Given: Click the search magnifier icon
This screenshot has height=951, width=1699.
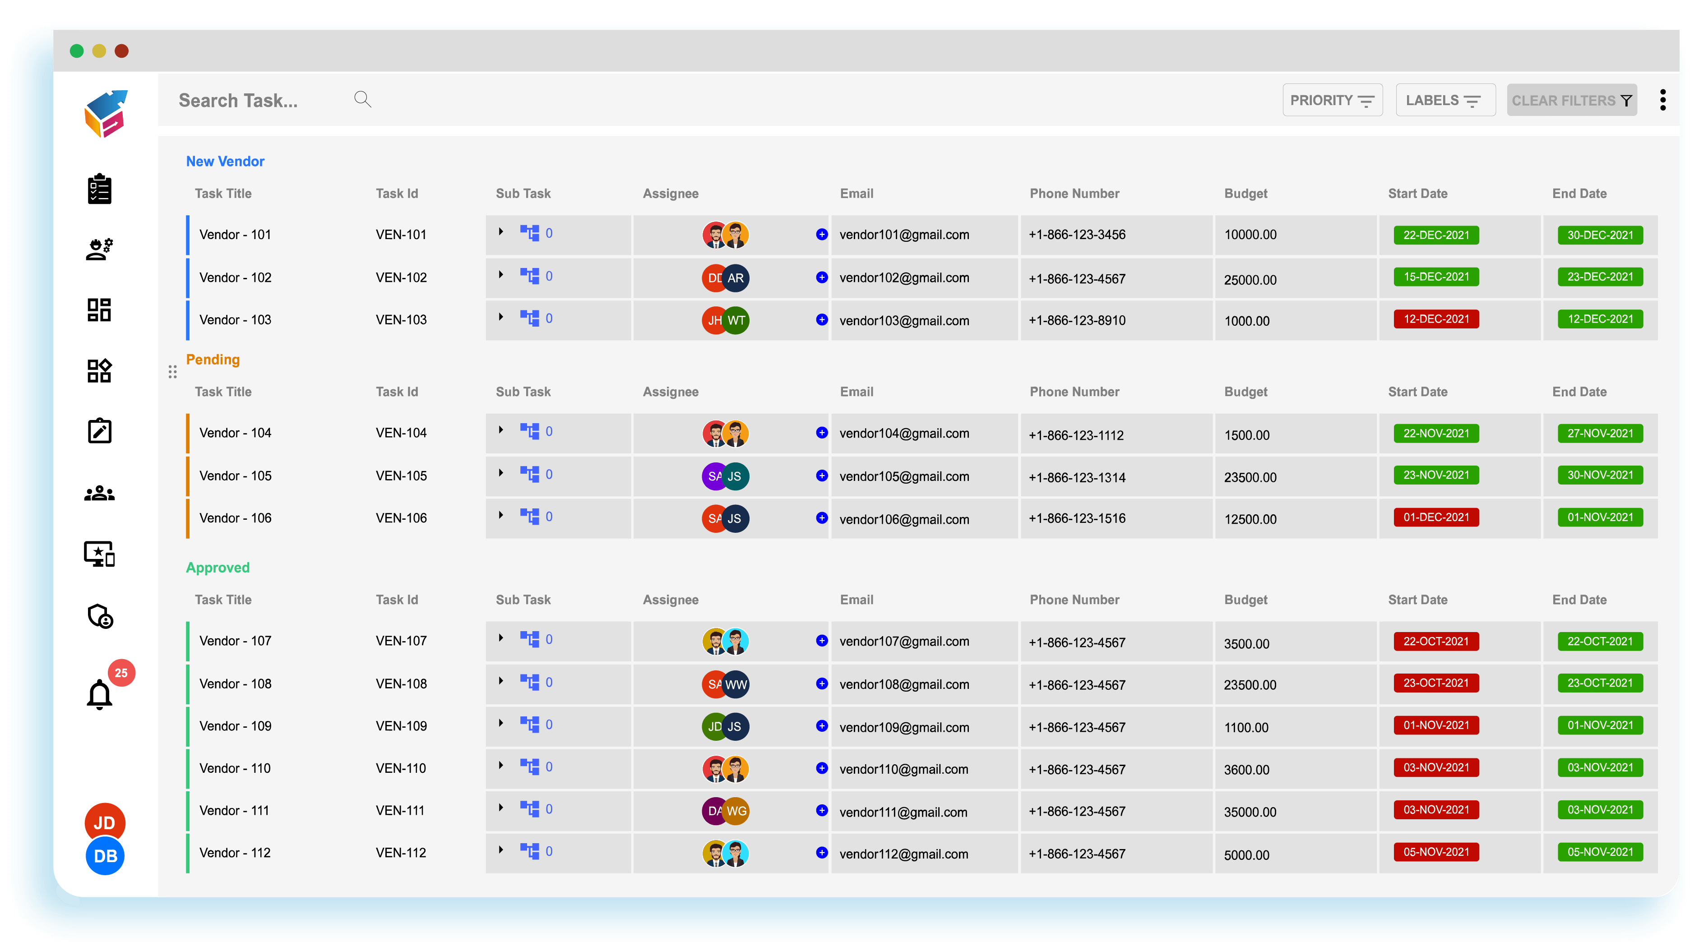Looking at the screenshot, I should coord(362,100).
